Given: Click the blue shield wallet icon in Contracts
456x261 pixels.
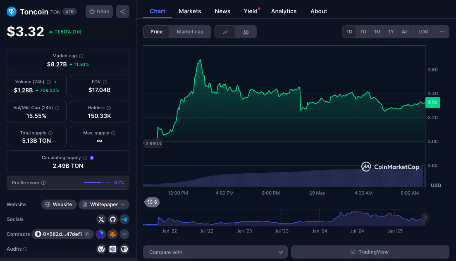Looking at the screenshot, I should (x=101, y=234).
